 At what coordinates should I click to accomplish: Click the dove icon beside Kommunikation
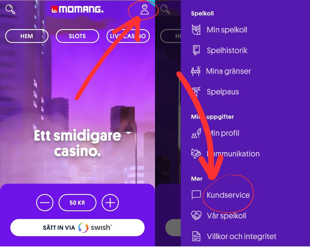point(196,154)
